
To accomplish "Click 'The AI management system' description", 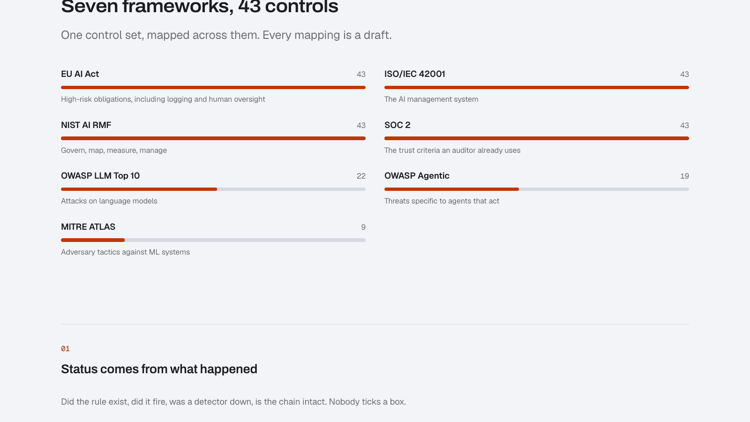I will (431, 99).
